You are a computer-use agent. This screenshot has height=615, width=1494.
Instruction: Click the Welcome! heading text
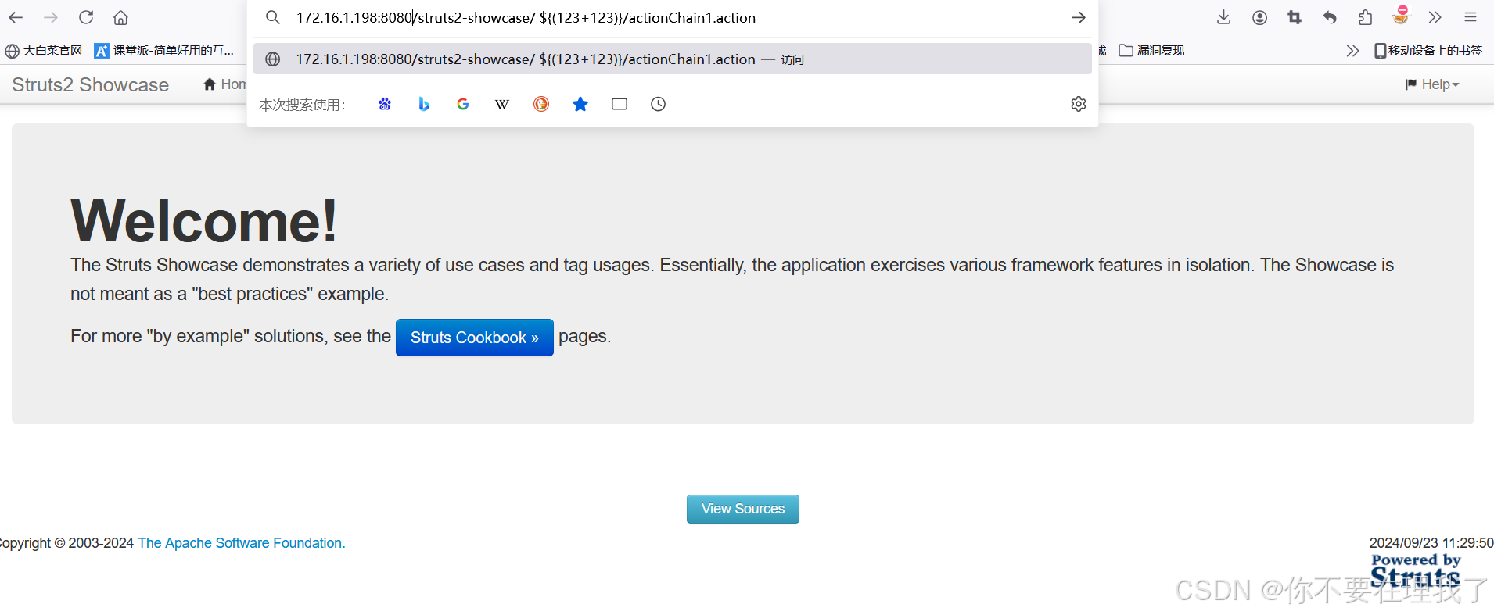[x=204, y=221]
